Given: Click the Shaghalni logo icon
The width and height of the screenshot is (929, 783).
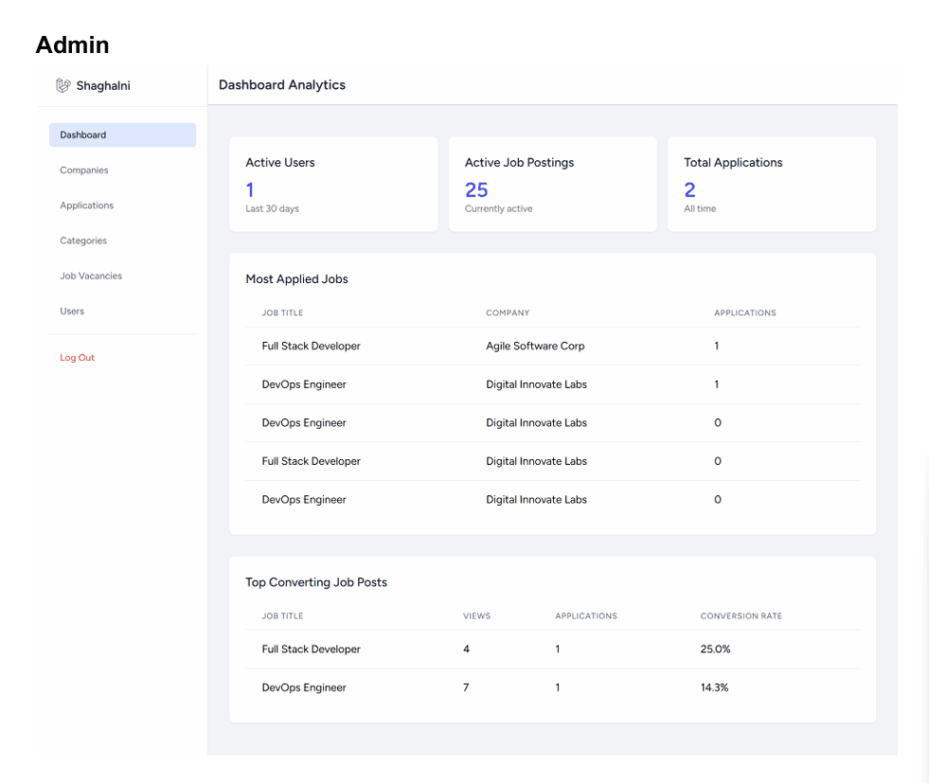Looking at the screenshot, I should click(x=63, y=86).
